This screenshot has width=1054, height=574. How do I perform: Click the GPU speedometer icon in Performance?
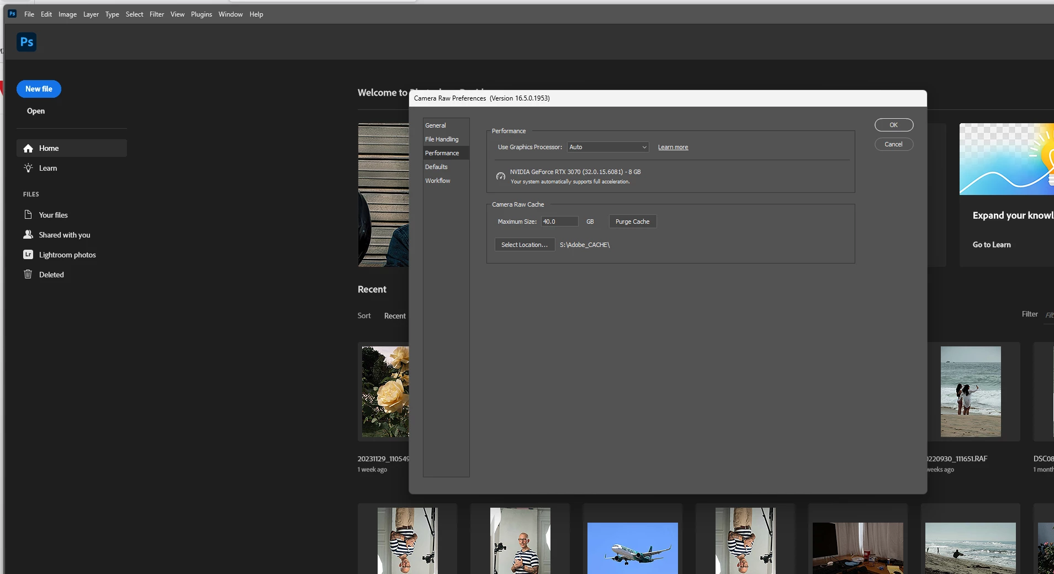click(501, 176)
